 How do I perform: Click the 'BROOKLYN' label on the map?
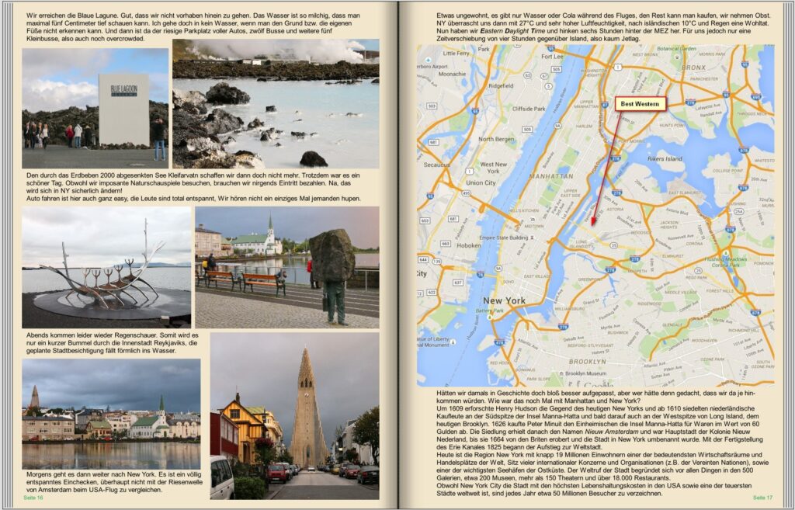587,362
